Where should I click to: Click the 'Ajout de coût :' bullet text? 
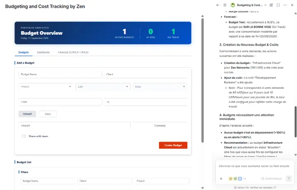(x=233, y=78)
